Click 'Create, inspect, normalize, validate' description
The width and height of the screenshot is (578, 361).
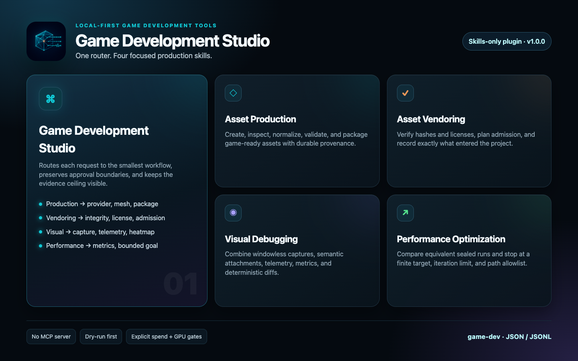click(296, 139)
